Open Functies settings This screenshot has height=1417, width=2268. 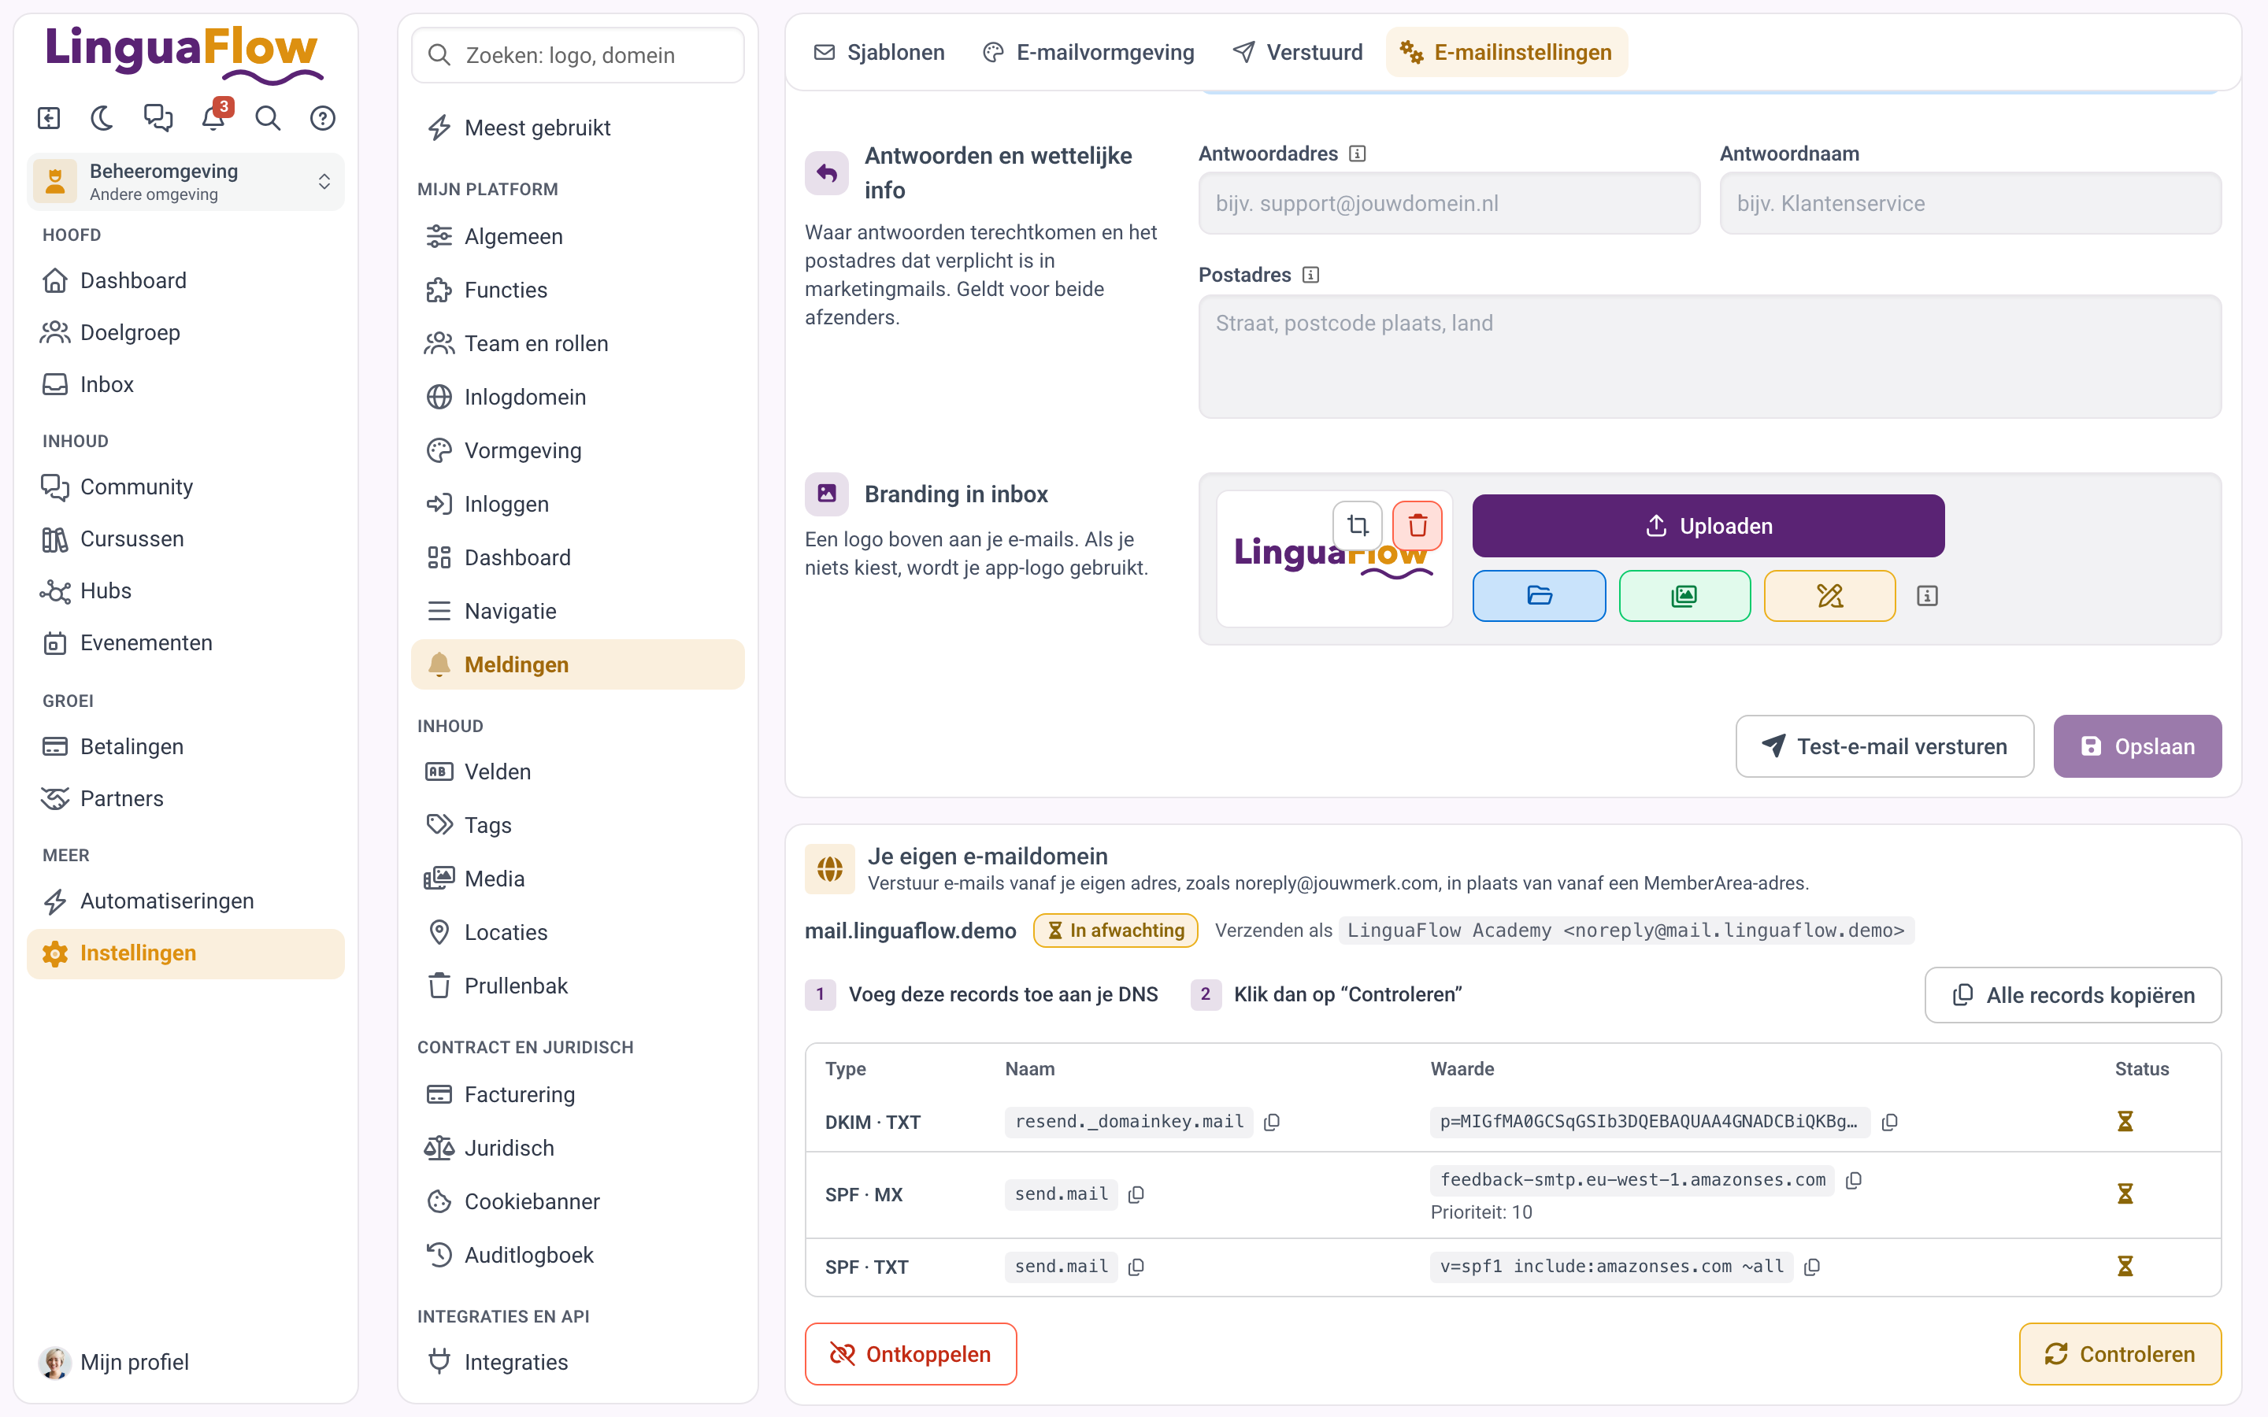pyautogui.click(x=577, y=290)
